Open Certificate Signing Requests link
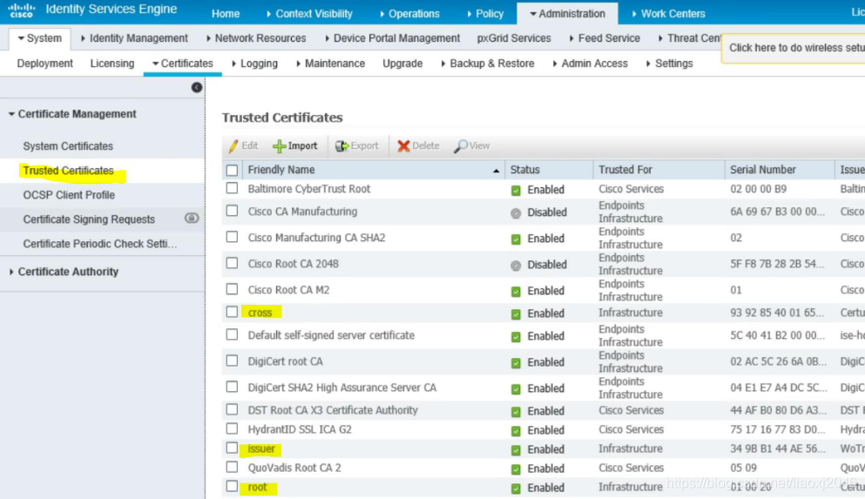The image size is (865, 499). [x=89, y=219]
